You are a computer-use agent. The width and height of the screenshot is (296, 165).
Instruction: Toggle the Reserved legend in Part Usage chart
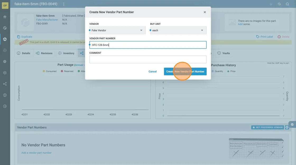(67, 71)
